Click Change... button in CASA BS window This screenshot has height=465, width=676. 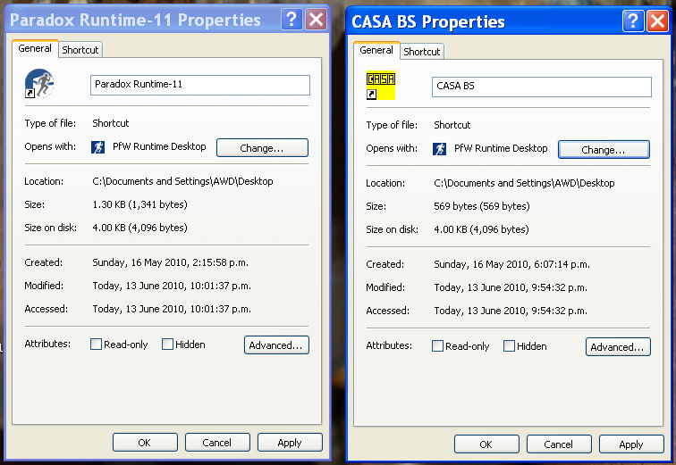pyautogui.click(x=604, y=150)
